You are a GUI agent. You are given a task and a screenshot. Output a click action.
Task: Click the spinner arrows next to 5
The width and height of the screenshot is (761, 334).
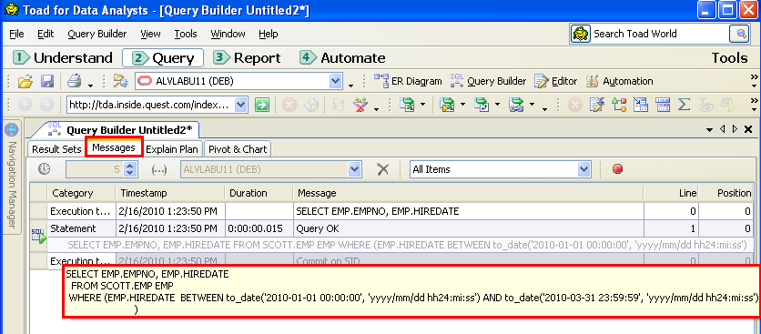click(129, 169)
